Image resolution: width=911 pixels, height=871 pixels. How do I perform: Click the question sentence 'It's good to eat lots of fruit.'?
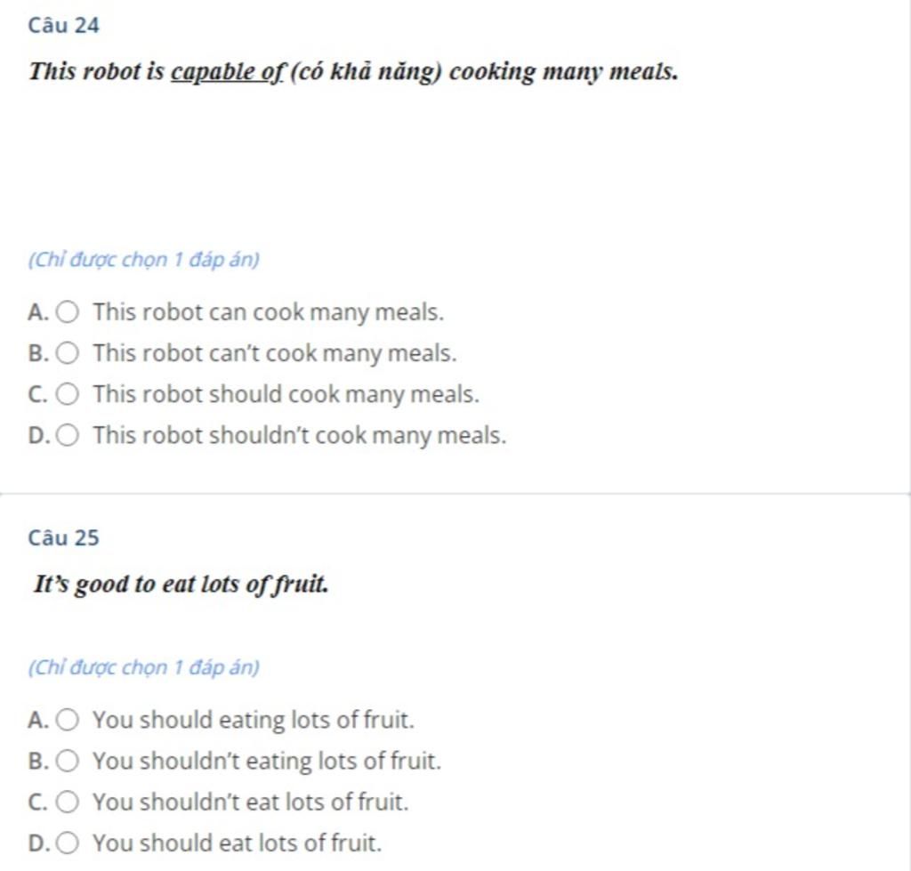tap(181, 584)
